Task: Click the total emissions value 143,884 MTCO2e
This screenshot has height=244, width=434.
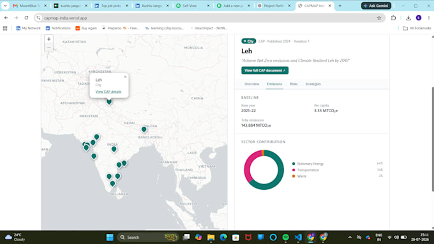Action: pos(256,126)
